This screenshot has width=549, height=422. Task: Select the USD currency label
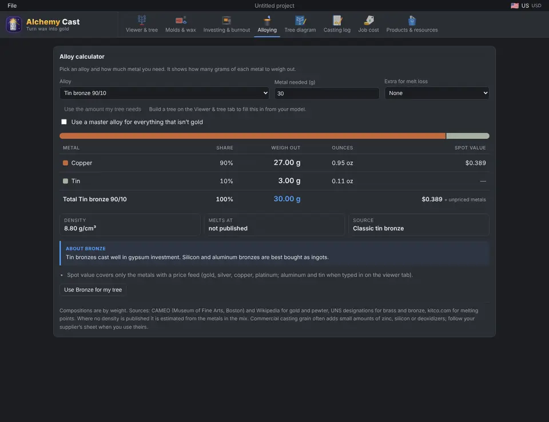536,6
